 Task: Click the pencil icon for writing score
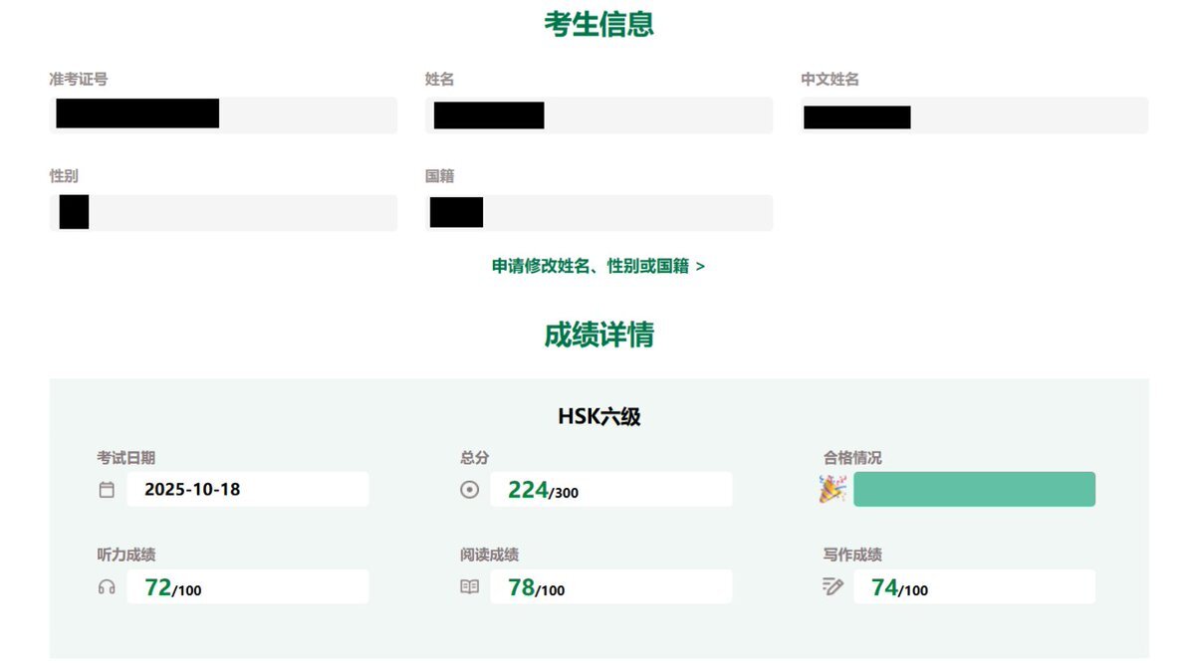click(x=833, y=586)
